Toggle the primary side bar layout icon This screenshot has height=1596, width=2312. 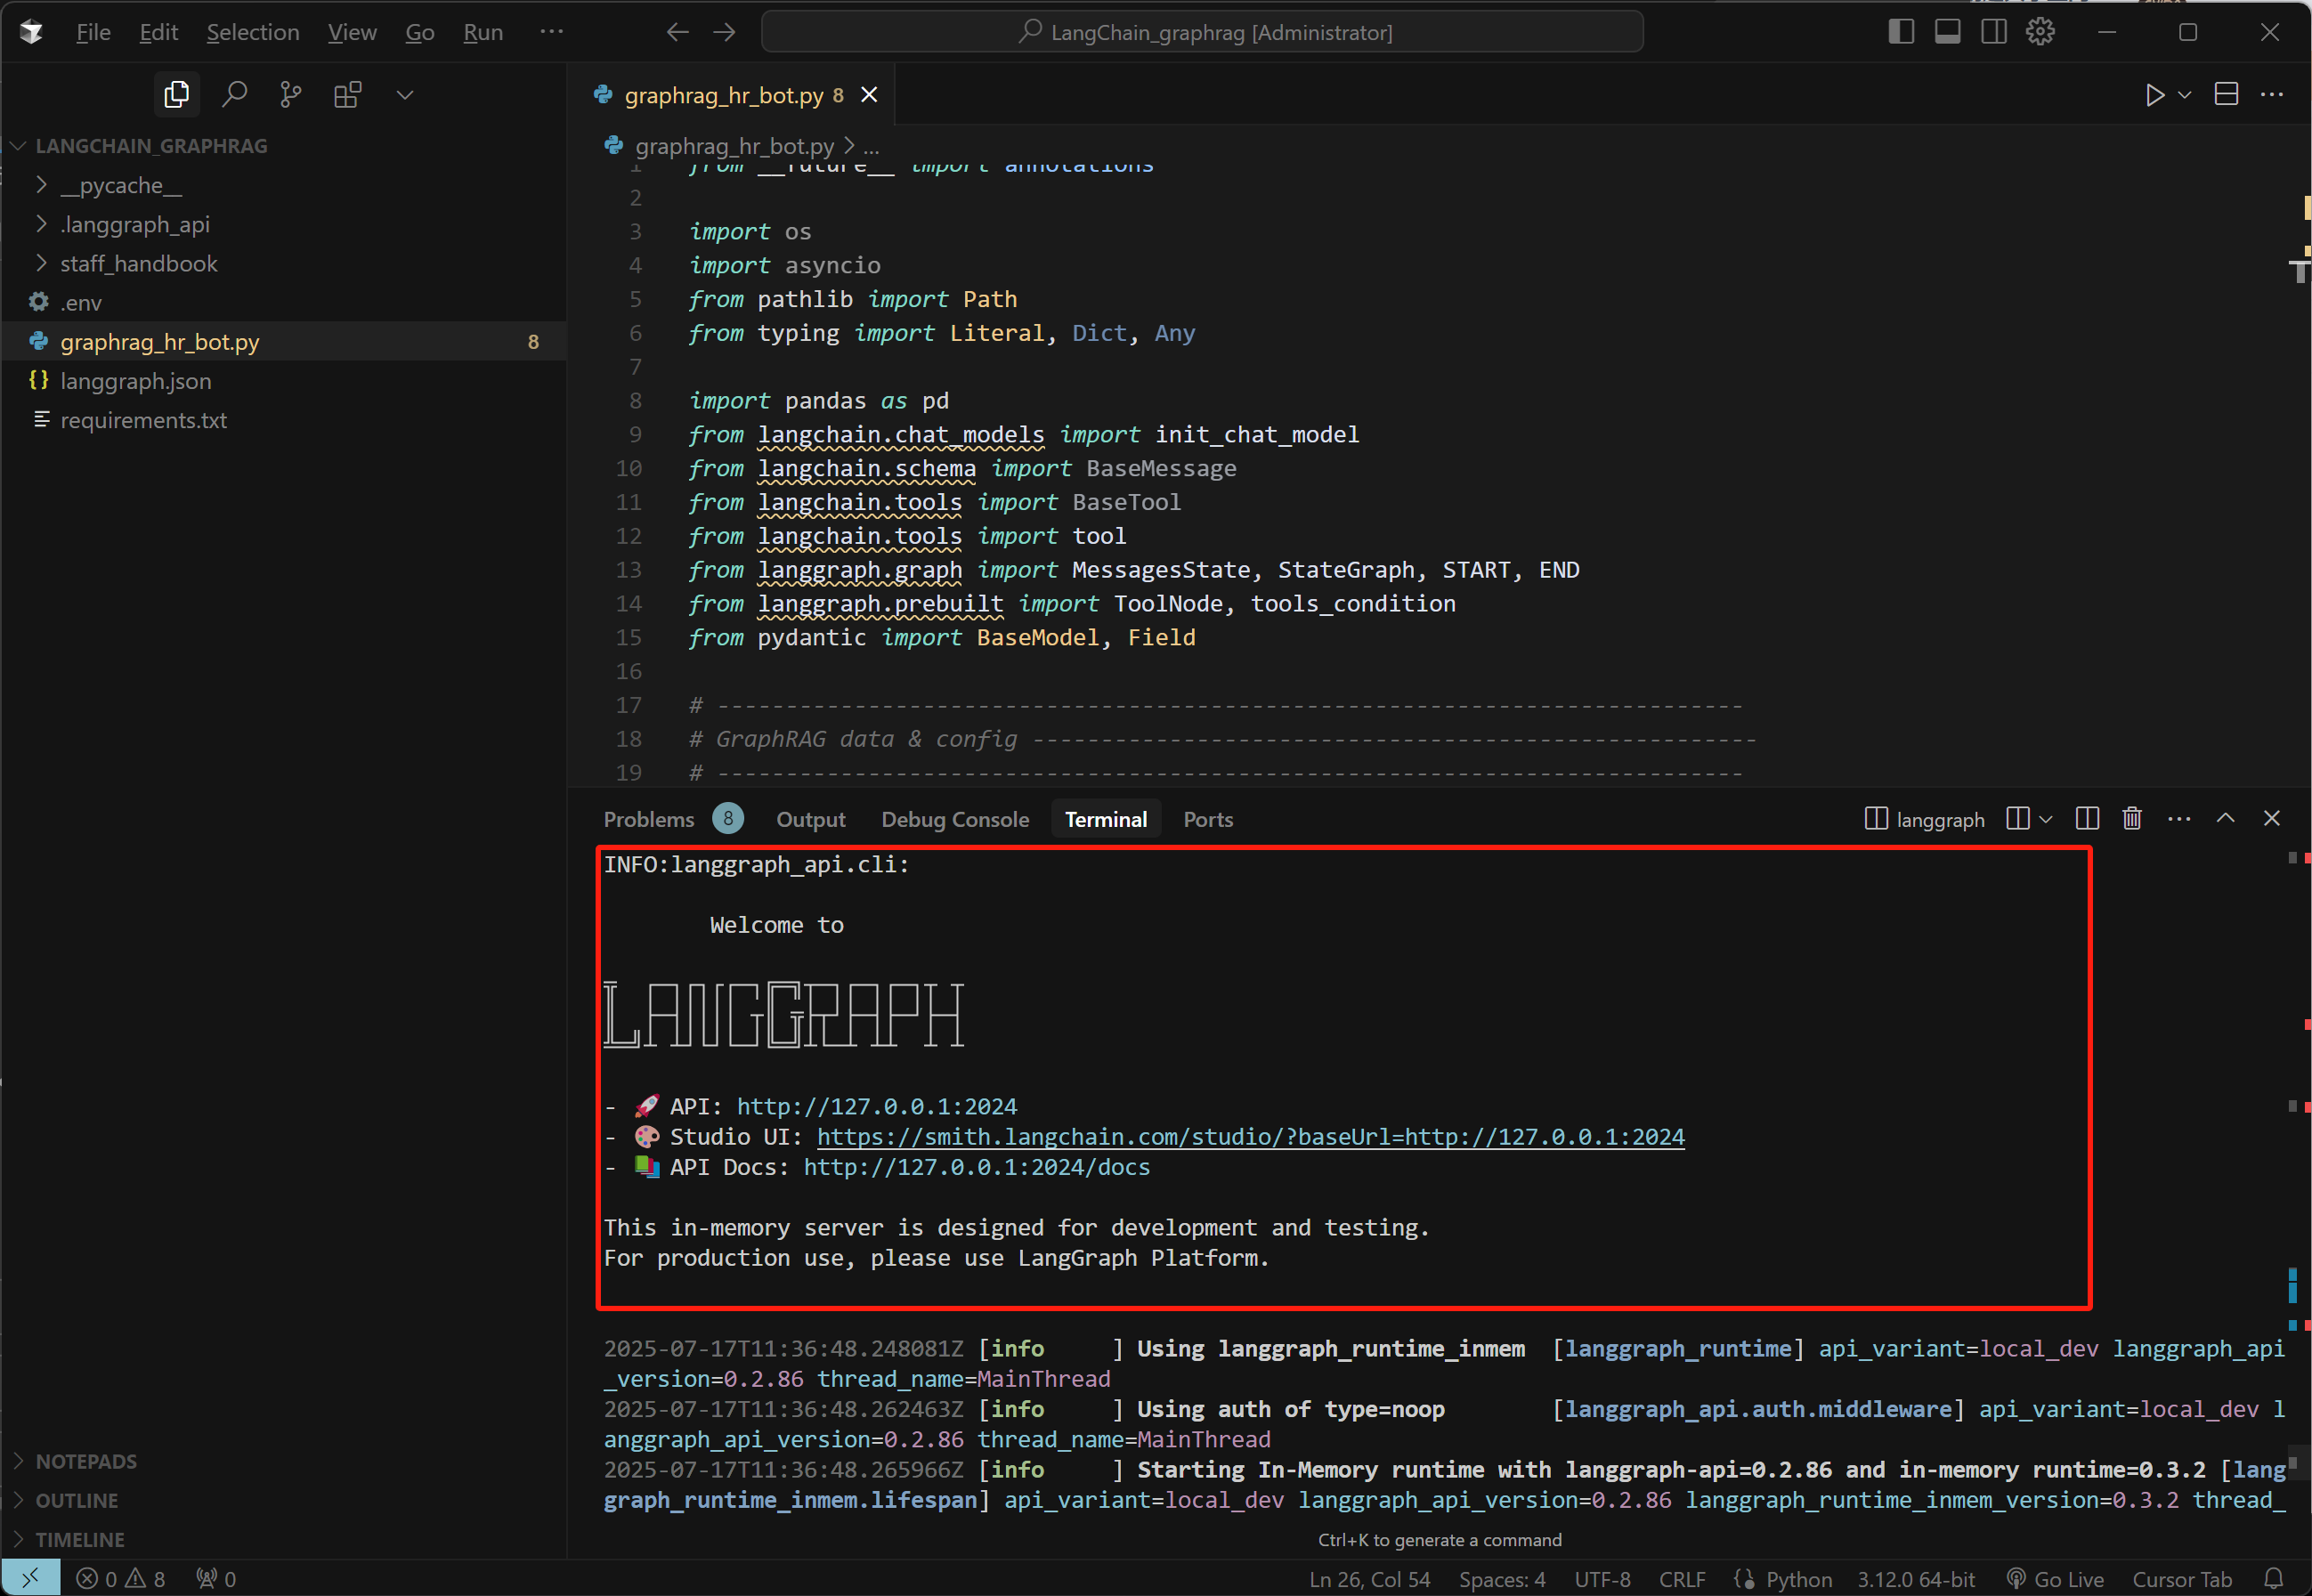click(x=1901, y=32)
